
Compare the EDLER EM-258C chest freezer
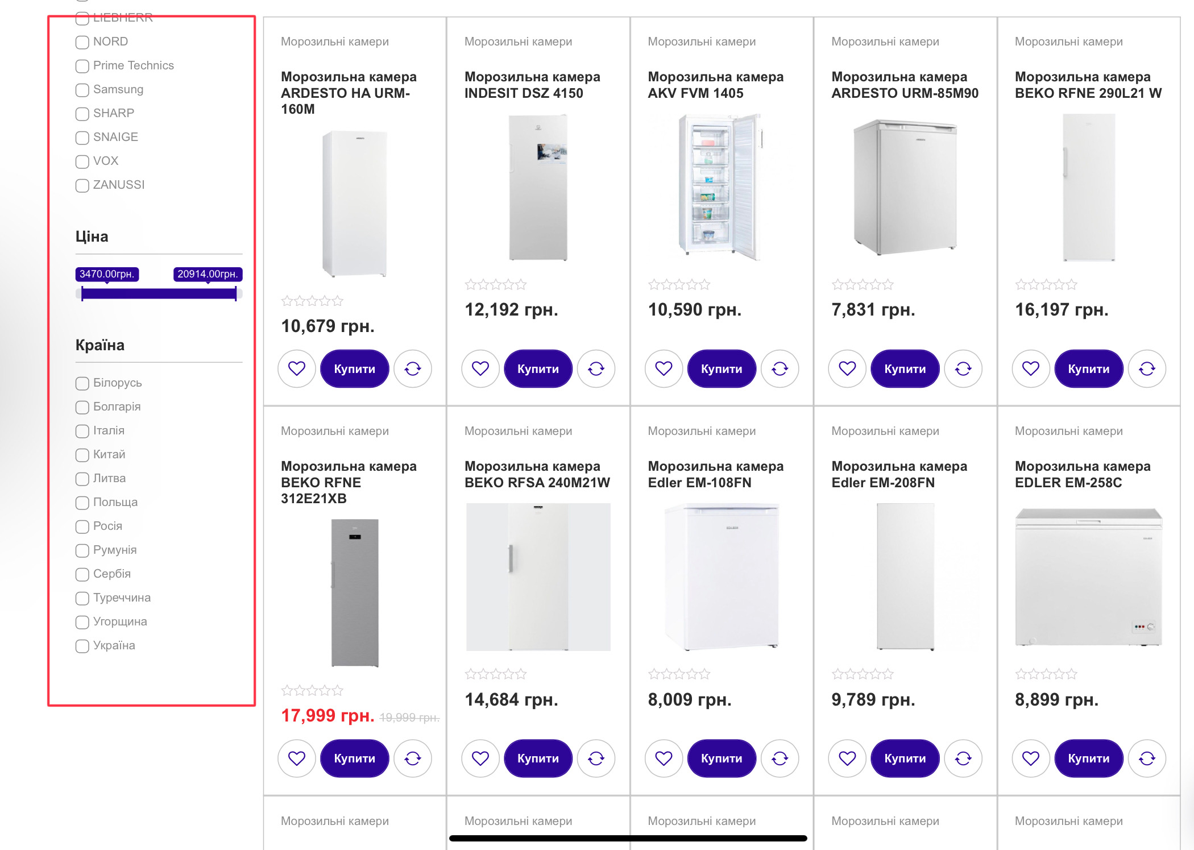(1147, 758)
